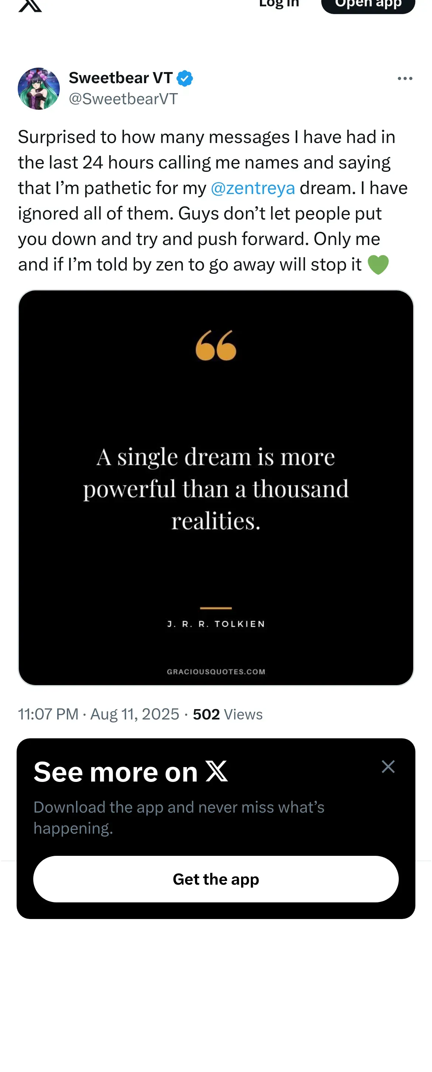Click the X logo in banner heading

(217, 771)
